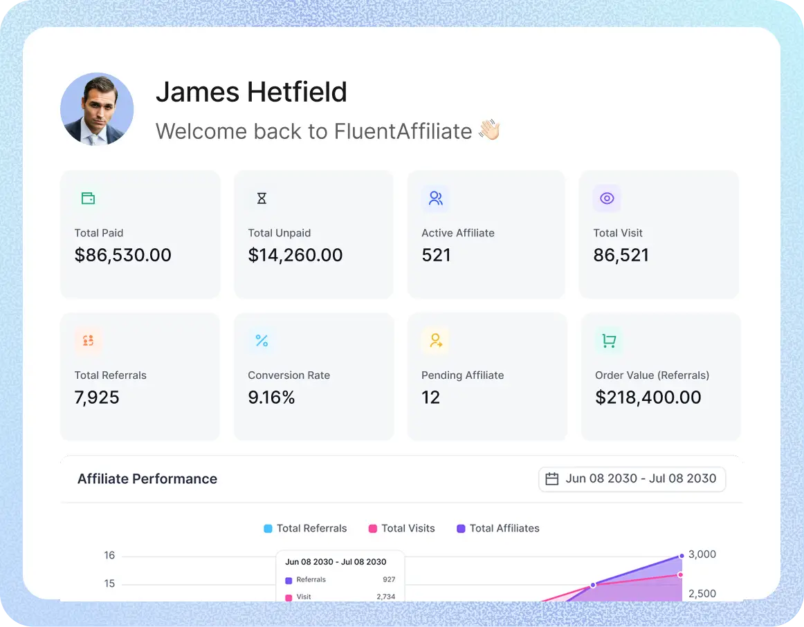Click the Total Paid wallet icon

point(88,198)
